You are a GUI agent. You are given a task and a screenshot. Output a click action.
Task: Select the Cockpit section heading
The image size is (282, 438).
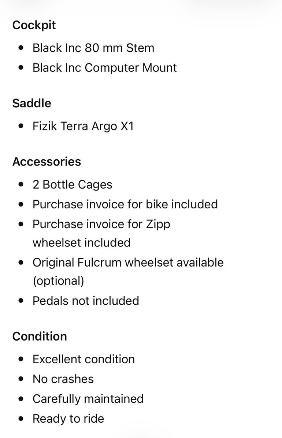(34, 25)
